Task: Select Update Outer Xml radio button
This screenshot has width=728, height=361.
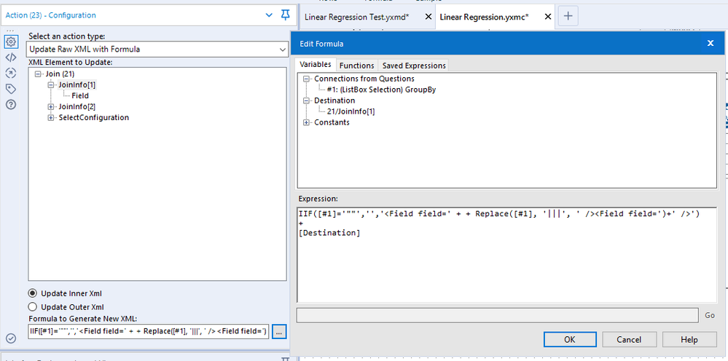Action: point(33,307)
